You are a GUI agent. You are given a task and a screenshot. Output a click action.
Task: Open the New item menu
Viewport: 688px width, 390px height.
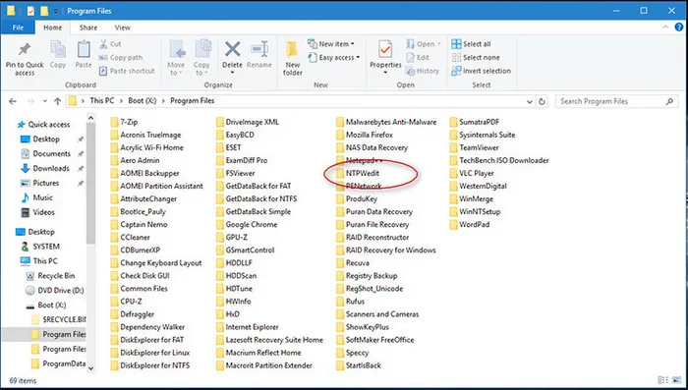click(x=331, y=44)
